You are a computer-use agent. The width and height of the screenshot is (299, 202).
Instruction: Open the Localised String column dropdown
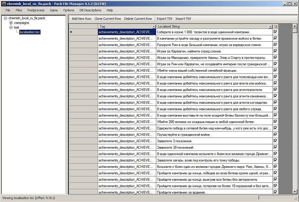click(270, 27)
